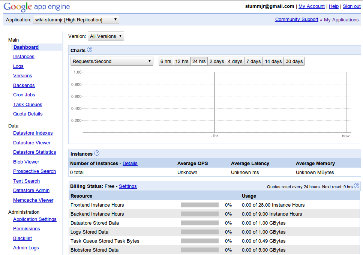Click the Sign out link

(351, 6)
